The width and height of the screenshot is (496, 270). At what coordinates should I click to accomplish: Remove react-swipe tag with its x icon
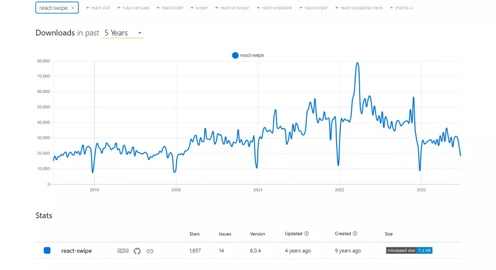coord(73,8)
